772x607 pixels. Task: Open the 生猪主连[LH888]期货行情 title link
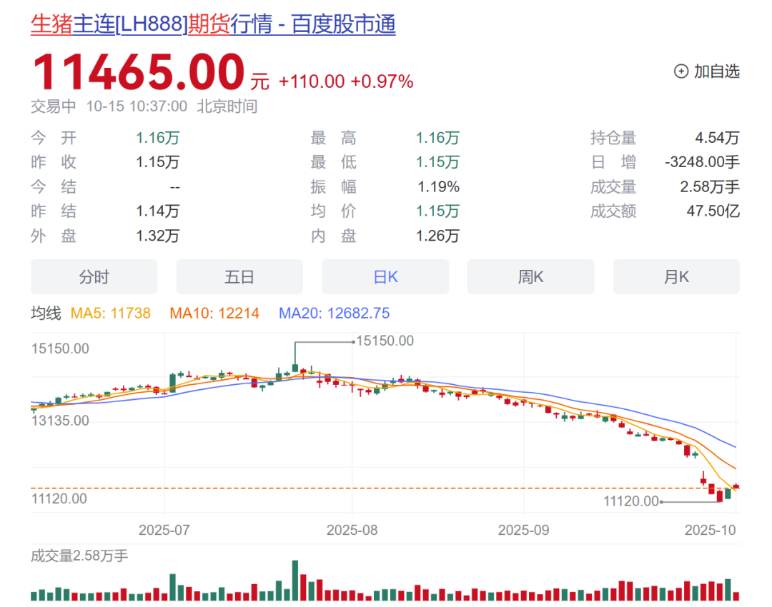coord(213,25)
